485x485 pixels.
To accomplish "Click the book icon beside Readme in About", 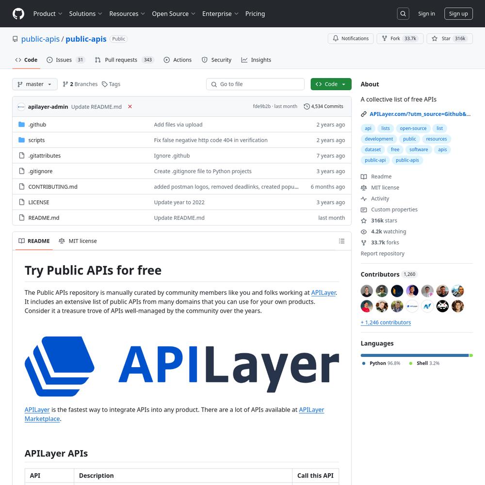I will coord(364,177).
